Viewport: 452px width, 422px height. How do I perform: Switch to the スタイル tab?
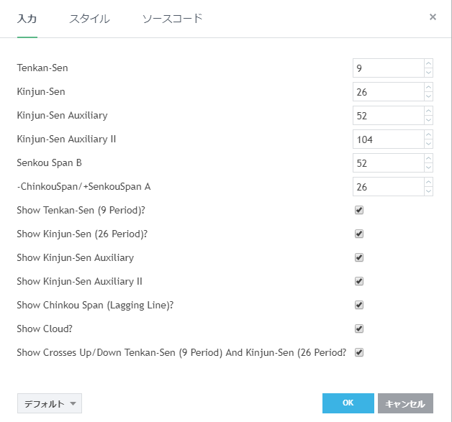[89, 19]
